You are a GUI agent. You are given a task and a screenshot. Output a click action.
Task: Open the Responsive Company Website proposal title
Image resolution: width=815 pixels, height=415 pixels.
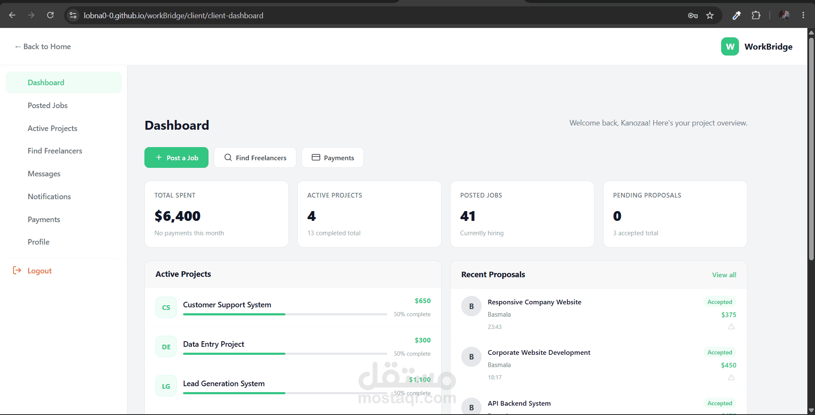(535, 302)
